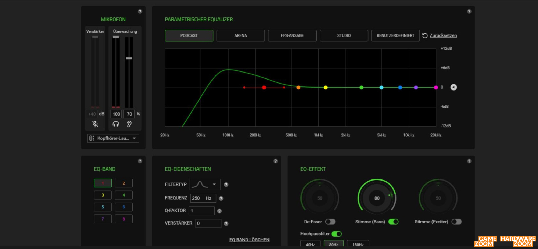The width and height of the screenshot is (538, 249).
Task: Click the help icon next to Frequenz
Action: point(221,198)
